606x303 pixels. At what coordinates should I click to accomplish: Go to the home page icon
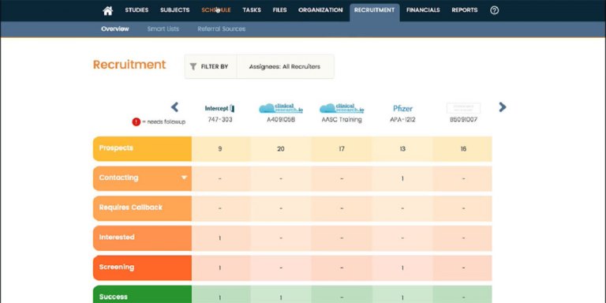click(108, 11)
